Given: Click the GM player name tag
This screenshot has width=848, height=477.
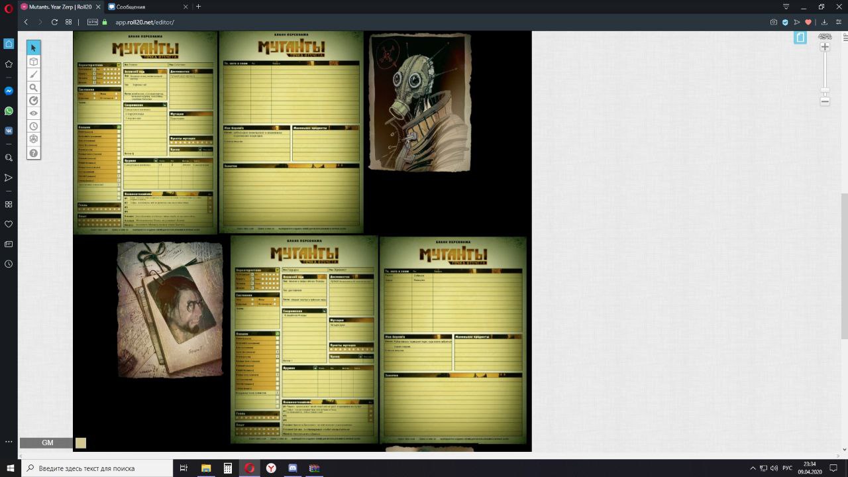Looking at the screenshot, I should pos(47,443).
